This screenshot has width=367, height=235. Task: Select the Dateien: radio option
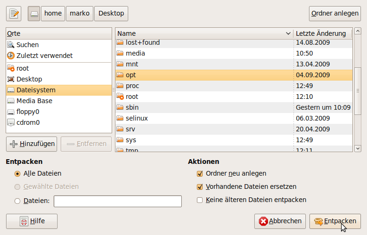(x=17, y=201)
